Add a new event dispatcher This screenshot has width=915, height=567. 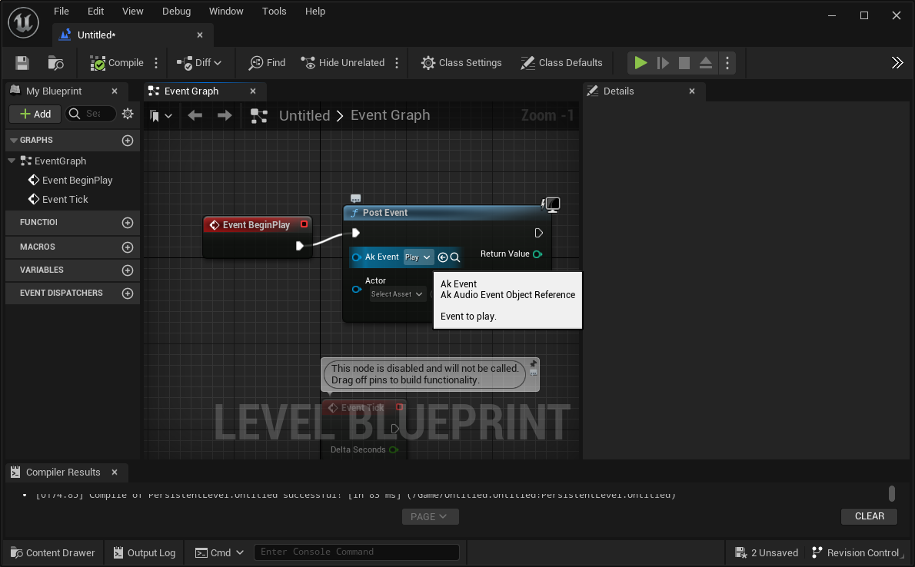coord(128,293)
